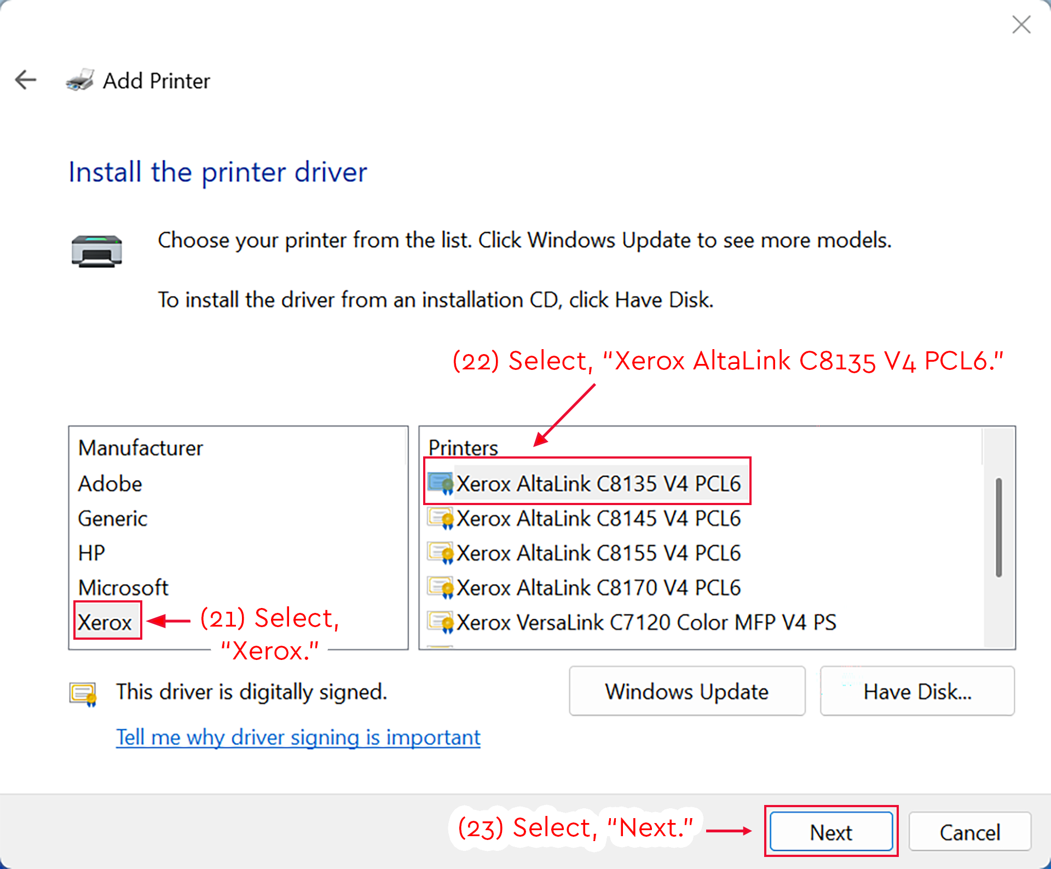Select Generic manufacturer
1051x869 pixels.
tap(113, 518)
